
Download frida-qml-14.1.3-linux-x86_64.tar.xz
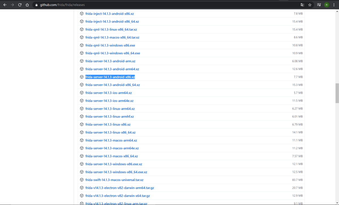[x=111, y=29]
